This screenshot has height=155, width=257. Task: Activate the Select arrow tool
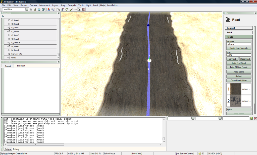point(59,10)
